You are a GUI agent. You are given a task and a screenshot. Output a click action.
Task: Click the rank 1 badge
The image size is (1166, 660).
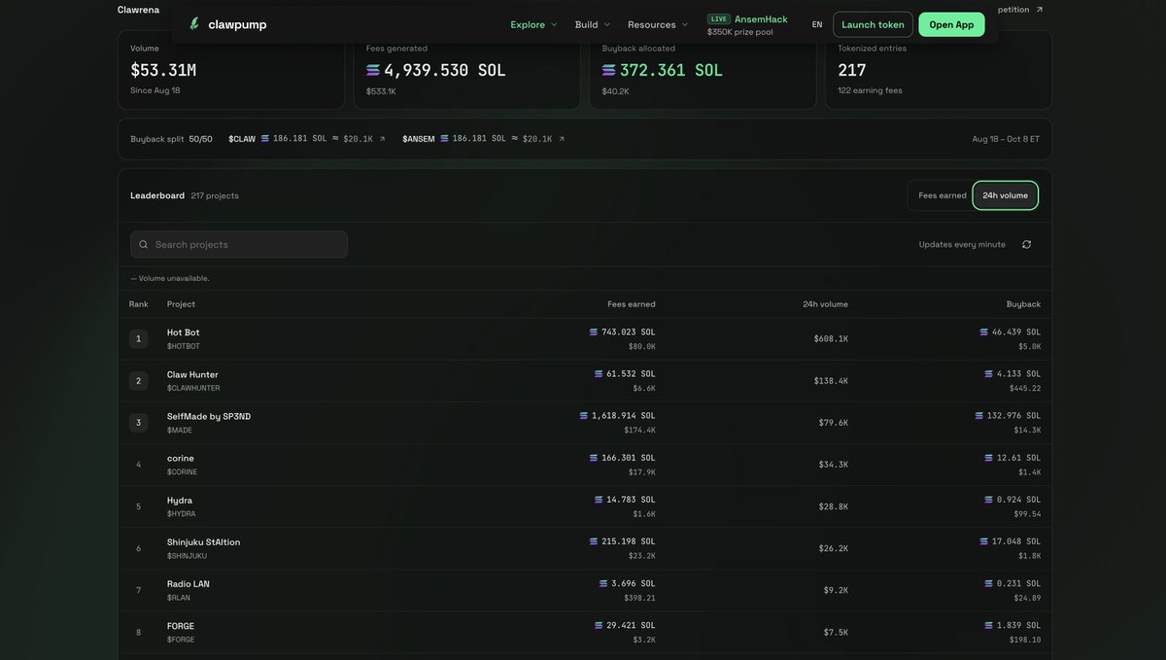click(138, 339)
